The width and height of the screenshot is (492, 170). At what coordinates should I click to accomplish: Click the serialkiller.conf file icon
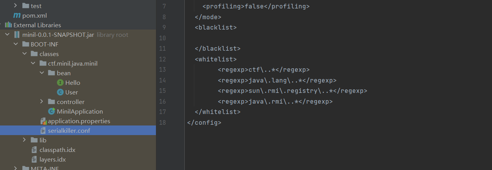click(43, 131)
